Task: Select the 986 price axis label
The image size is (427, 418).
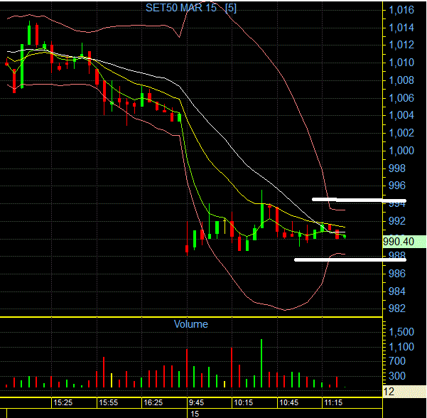Action: tap(397, 274)
